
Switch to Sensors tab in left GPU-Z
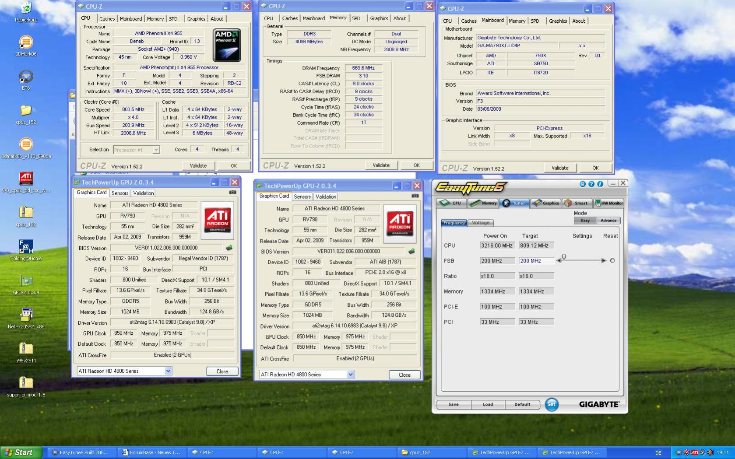point(120,193)
